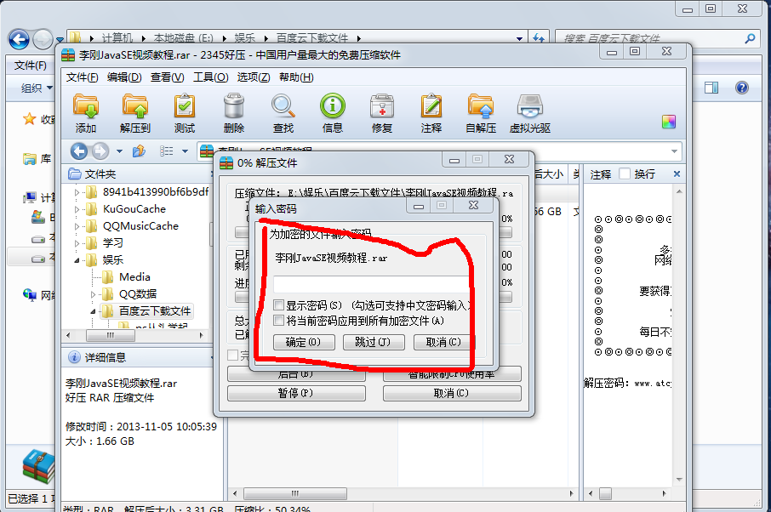
Task: Click the 查找 (Find) magnifier icon
Action: [283, 113]
